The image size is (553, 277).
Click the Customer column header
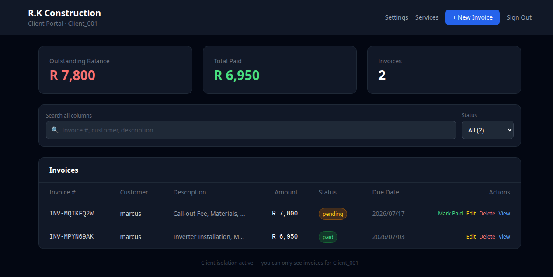tap(134, 192)
